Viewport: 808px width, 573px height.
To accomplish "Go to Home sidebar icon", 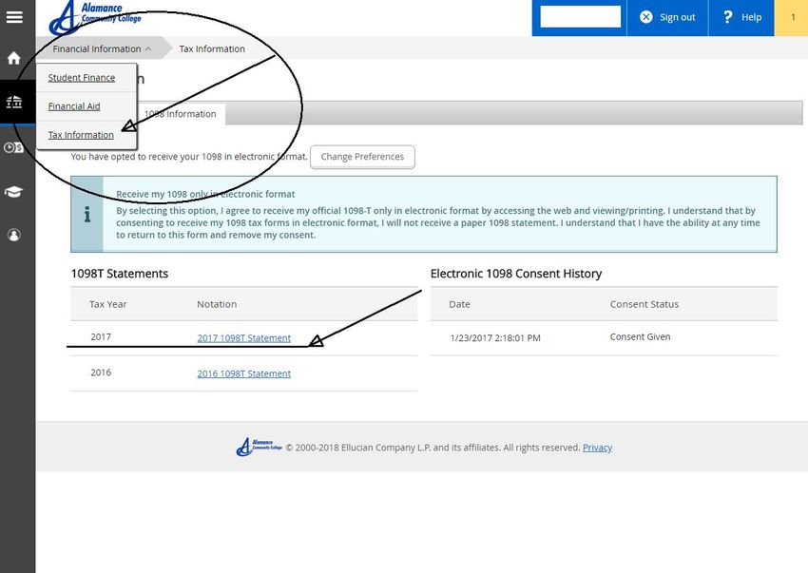I will [x=14, y=58].
